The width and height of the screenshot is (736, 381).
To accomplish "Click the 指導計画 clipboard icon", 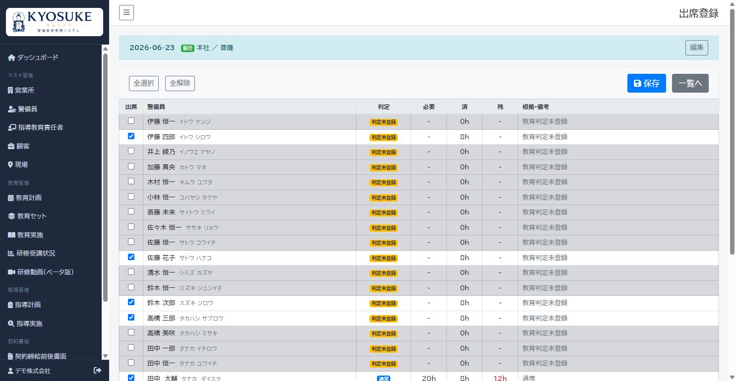I will pyautogui.click(x=10, y=305).
